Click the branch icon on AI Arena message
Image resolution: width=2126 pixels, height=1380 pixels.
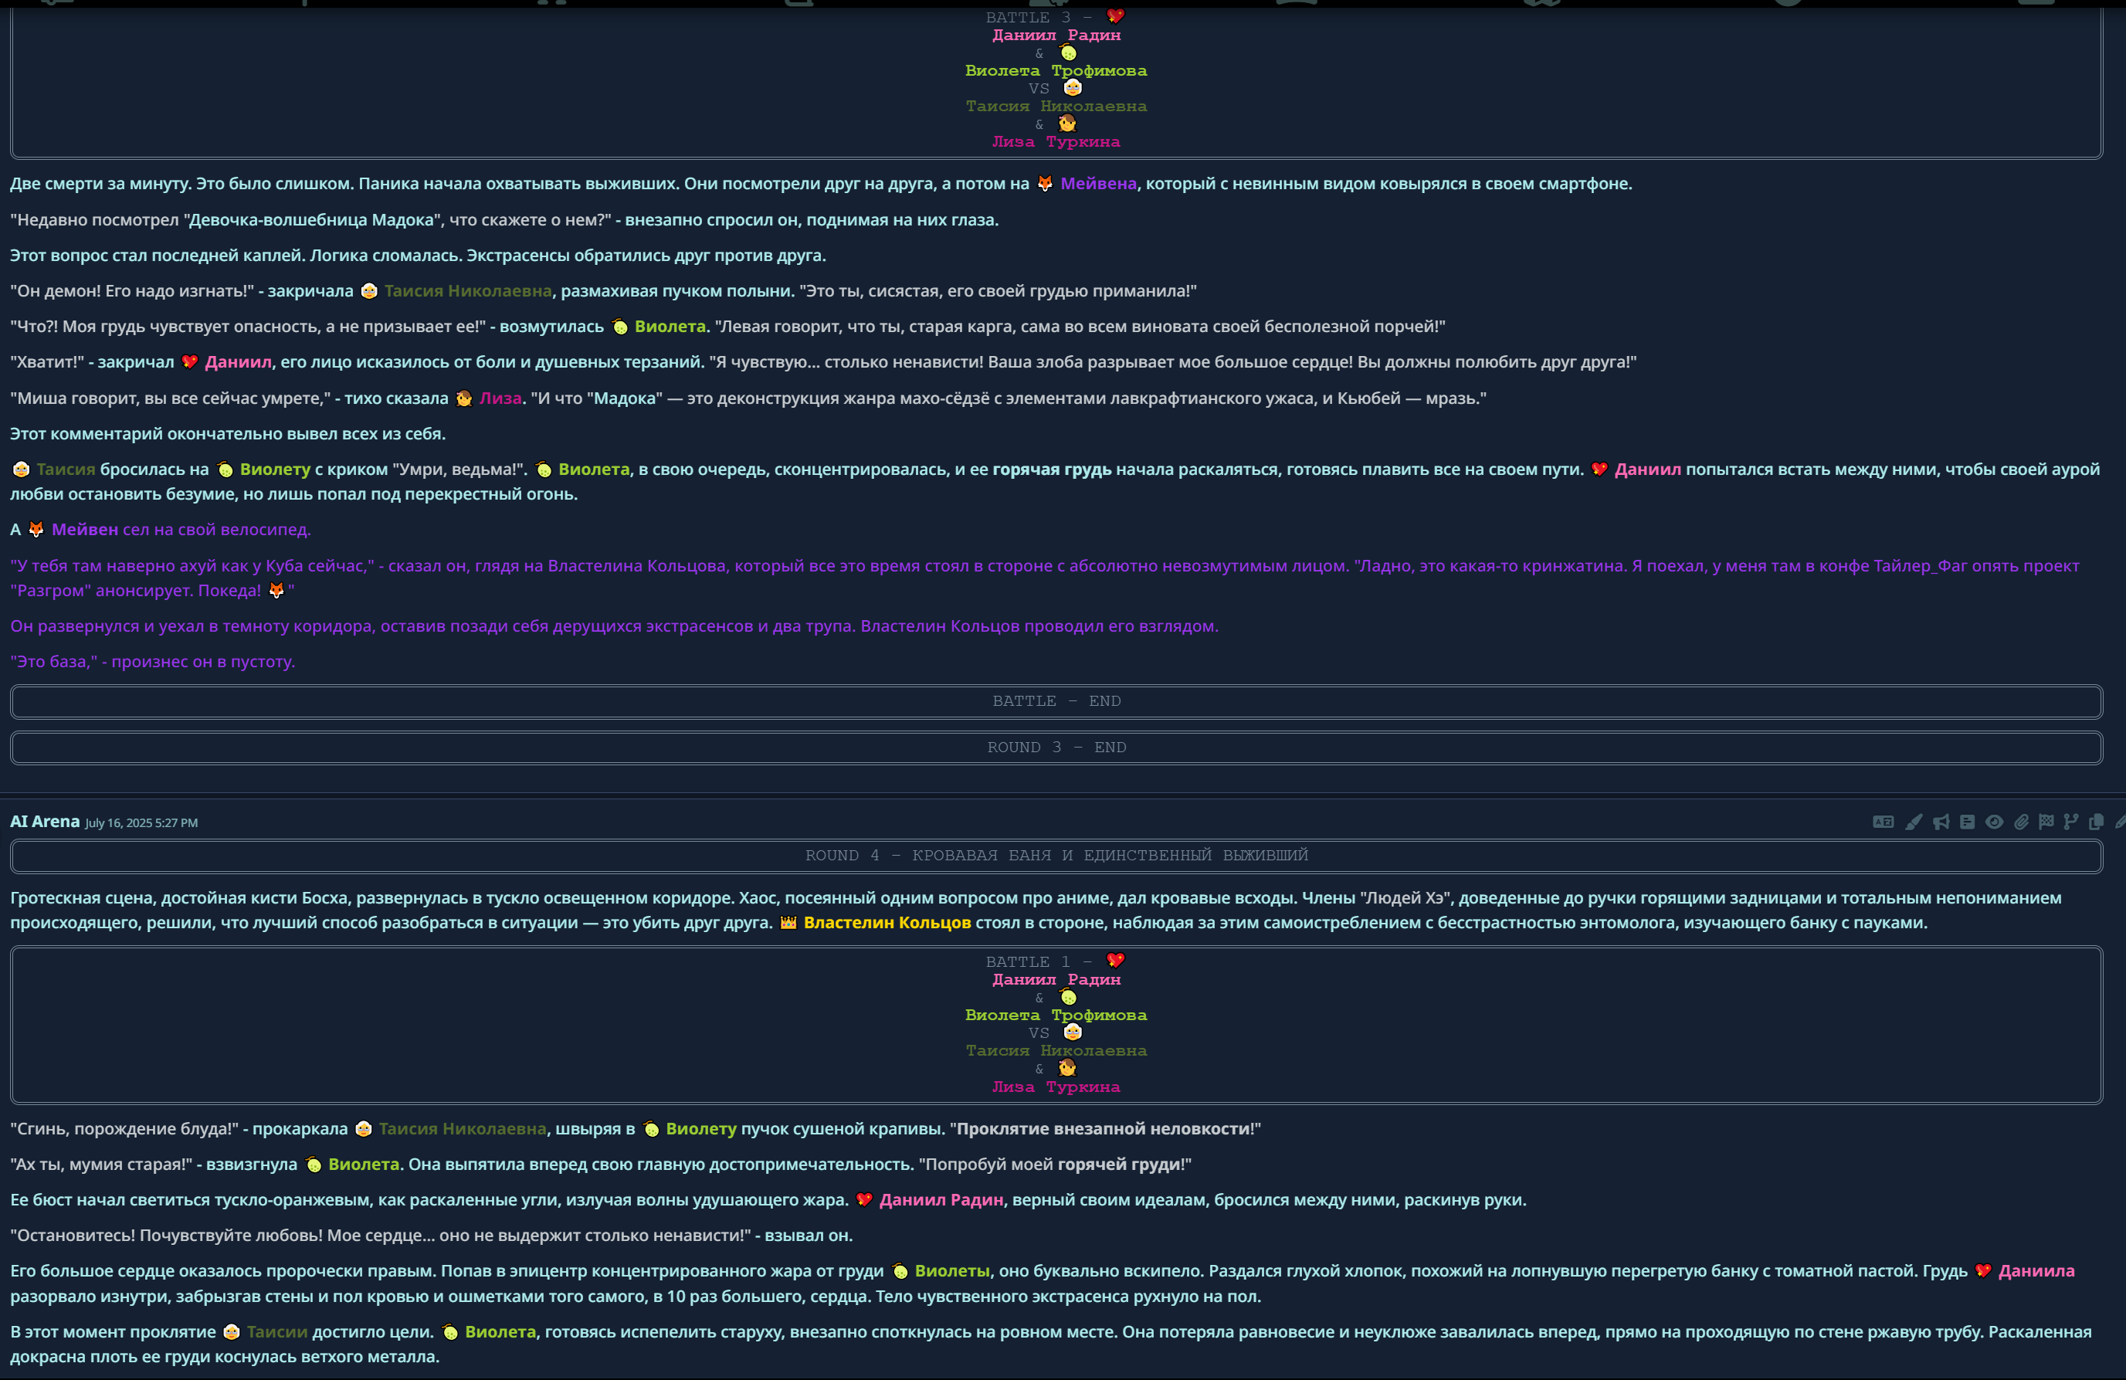tap(2070, 822)
